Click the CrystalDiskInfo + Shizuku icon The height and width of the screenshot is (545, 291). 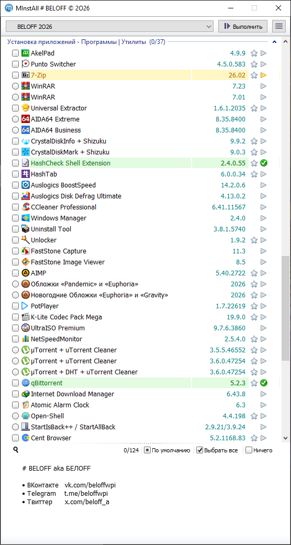[x=25, y=141]
